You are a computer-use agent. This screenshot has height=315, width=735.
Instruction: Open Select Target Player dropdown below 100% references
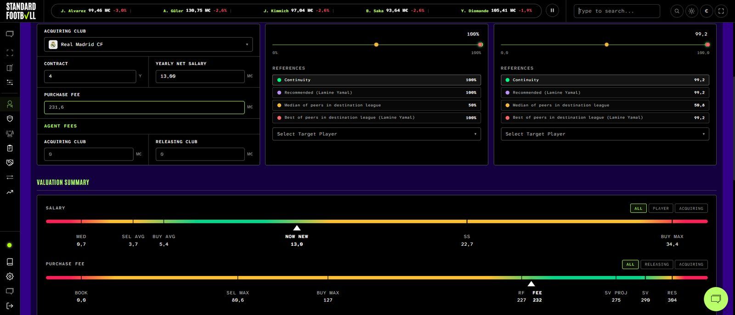point(377,134)
